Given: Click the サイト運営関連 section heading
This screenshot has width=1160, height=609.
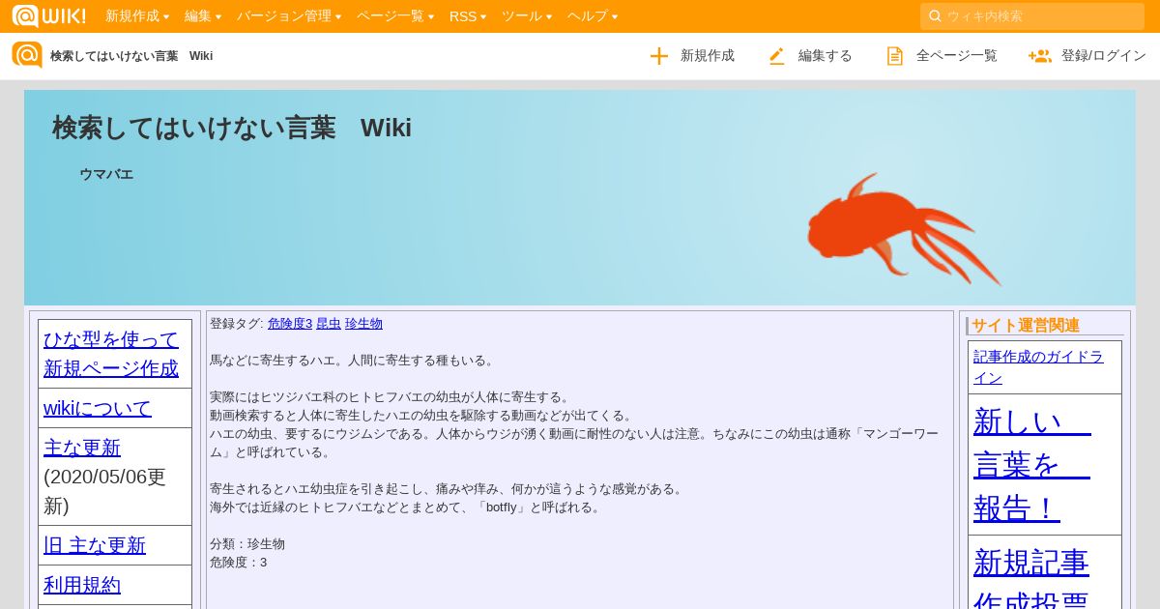Looking at the screenshot, I should [x=1026, y=326].
